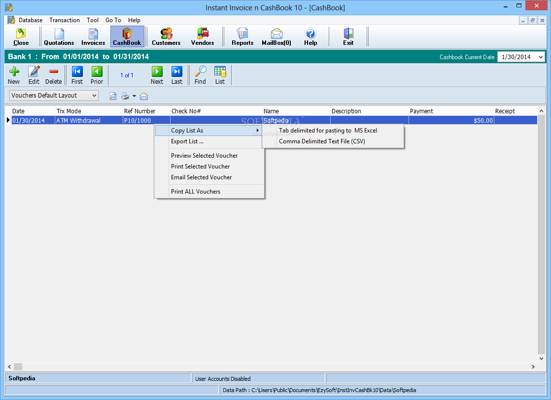Choose Email Selected Voucher
551x400 pixels.
click(209, 177)
